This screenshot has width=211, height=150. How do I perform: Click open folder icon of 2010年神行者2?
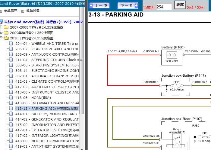(x=6, y=38)
